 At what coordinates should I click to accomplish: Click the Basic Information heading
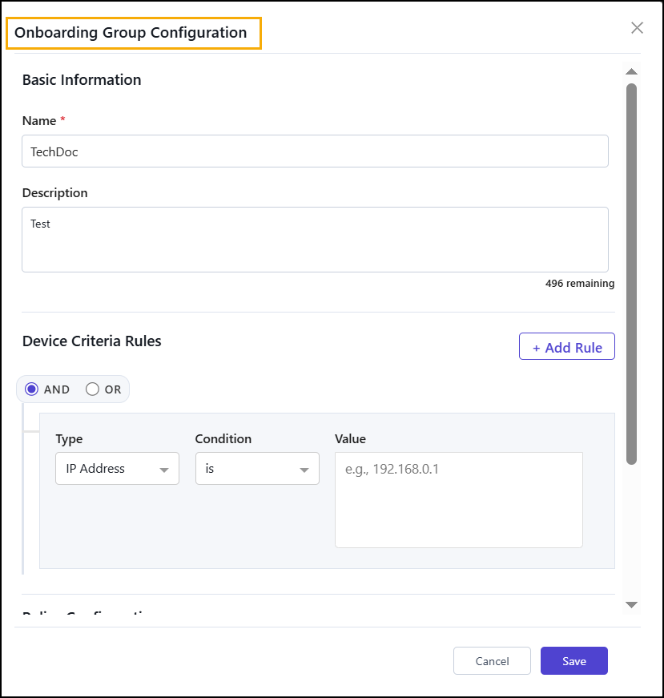tap(82, 79)
